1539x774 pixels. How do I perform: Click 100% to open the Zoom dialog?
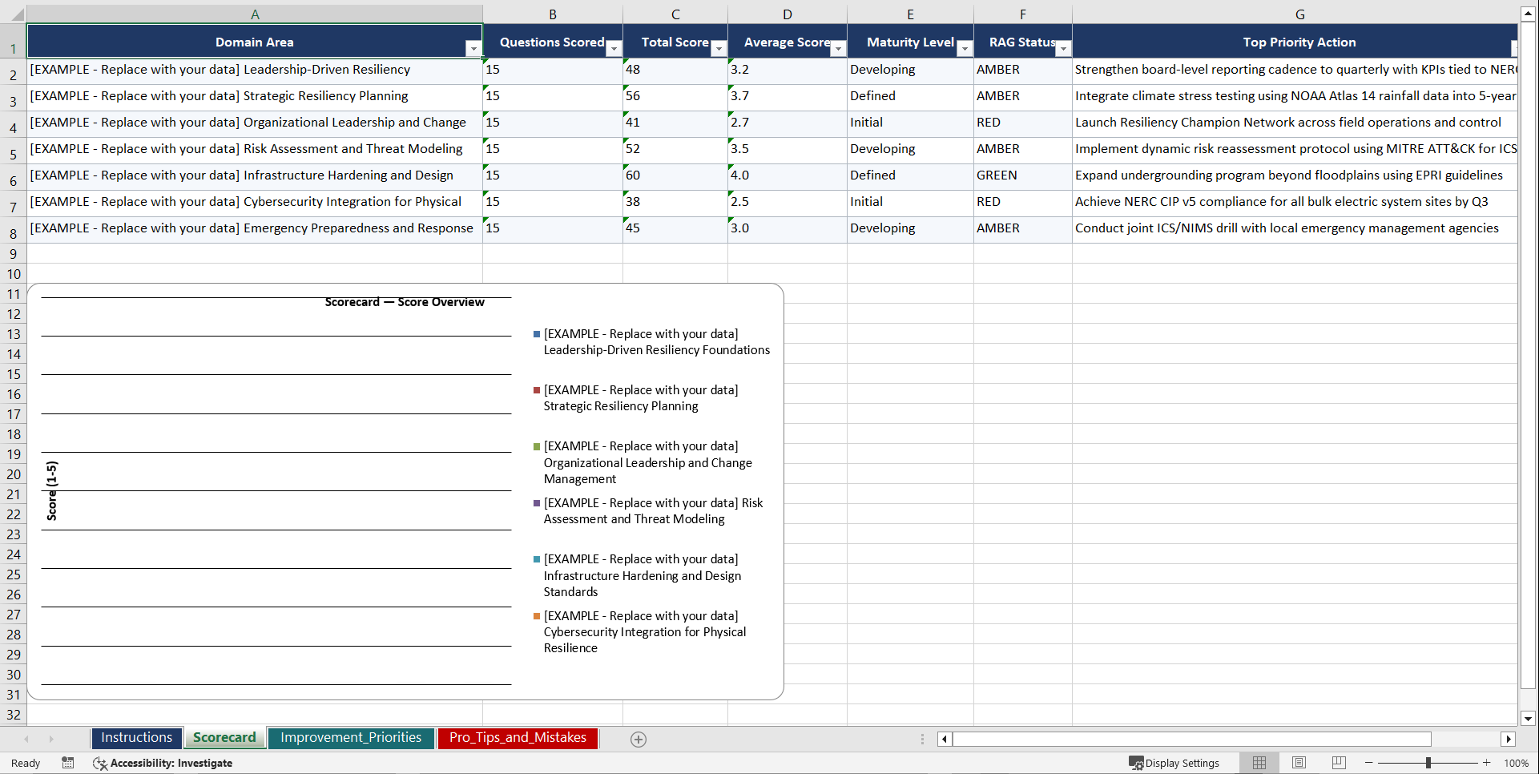1517,763
